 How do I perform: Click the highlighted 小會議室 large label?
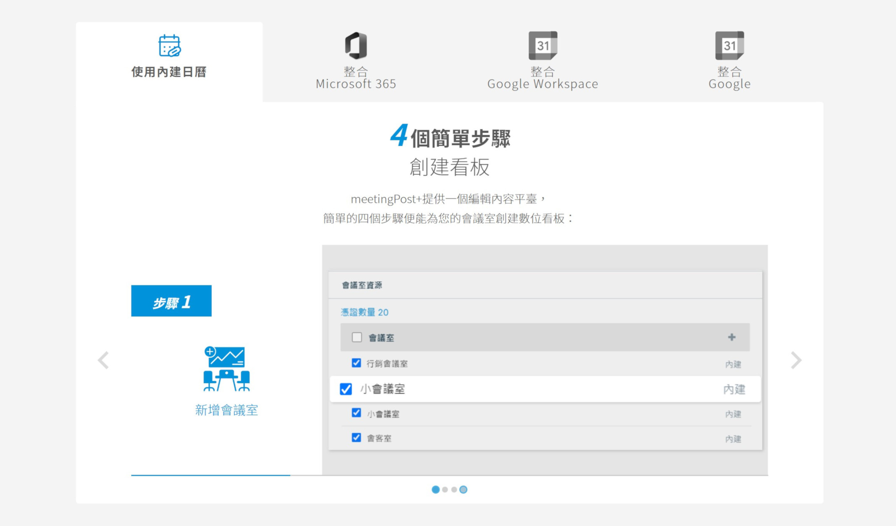pyautogui.click(x=383, y=389)
